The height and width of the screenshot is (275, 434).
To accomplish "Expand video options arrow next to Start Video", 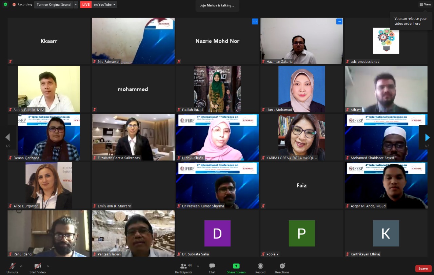I will 48,266.
